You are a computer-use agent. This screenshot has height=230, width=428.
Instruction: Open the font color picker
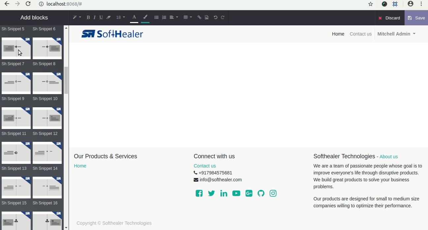[x=134, y=17]
